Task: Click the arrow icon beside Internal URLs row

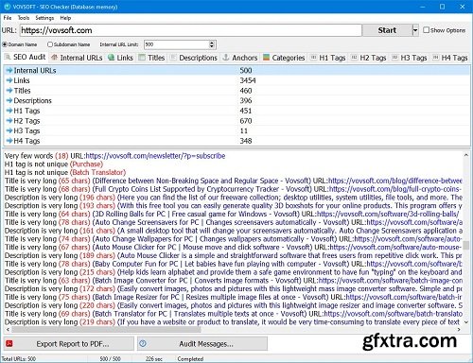Action: (x=9, y=70)
